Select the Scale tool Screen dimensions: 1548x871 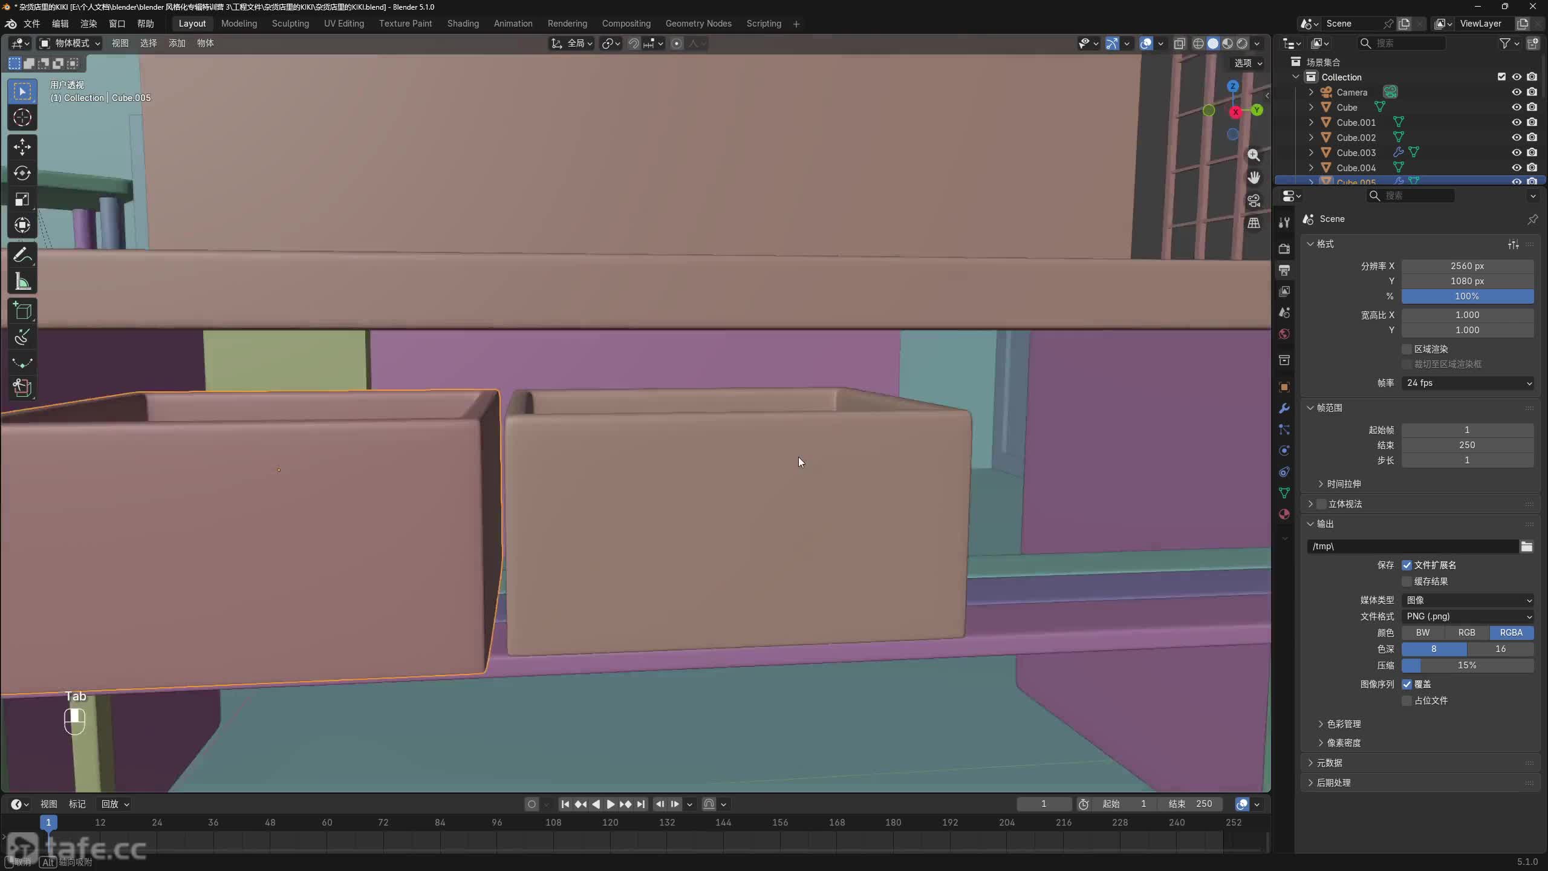[22, 200]
